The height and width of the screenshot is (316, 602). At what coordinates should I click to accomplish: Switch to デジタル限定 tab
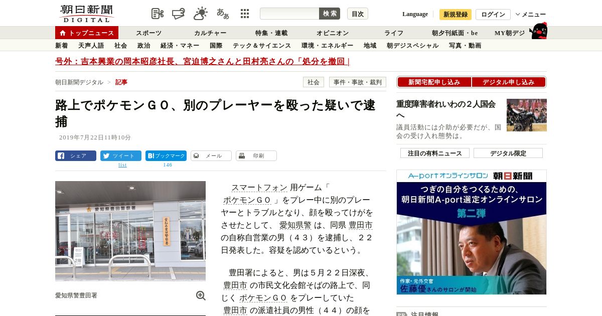(x=508, y=153)
